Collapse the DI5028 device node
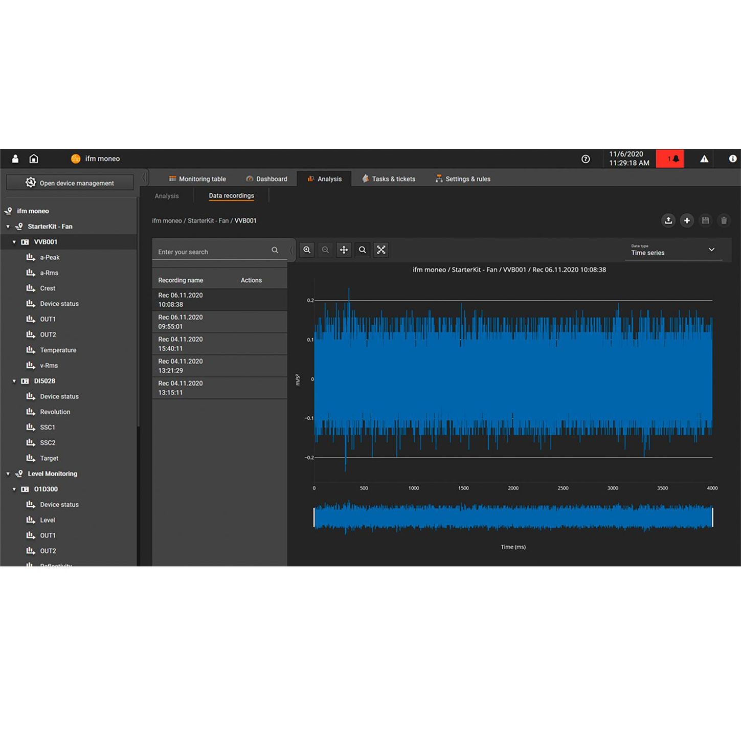741x741 pixels. [x=14, y=381]
